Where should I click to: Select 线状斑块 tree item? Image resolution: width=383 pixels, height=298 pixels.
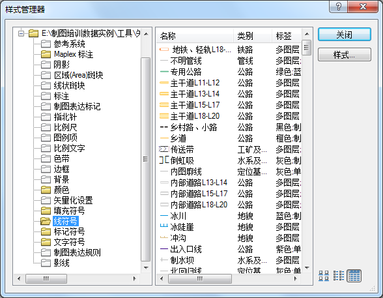pos(69,85)
